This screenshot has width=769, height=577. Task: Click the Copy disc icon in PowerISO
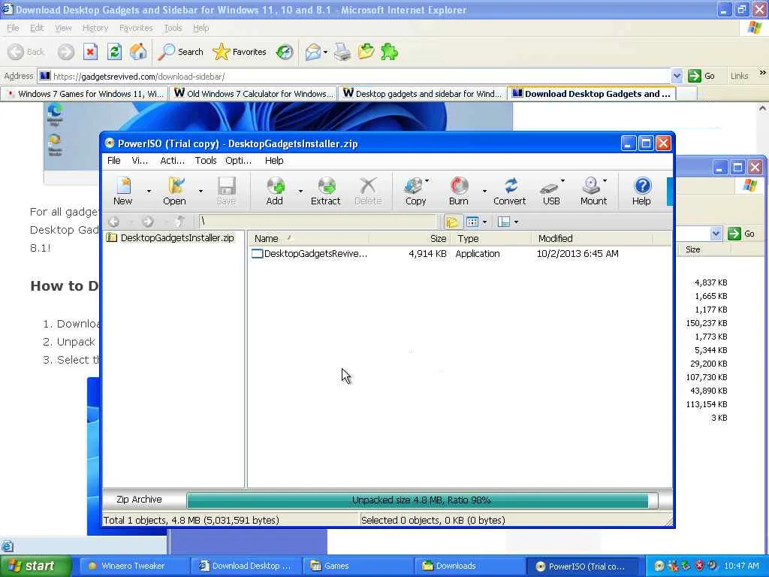[416, 192]
